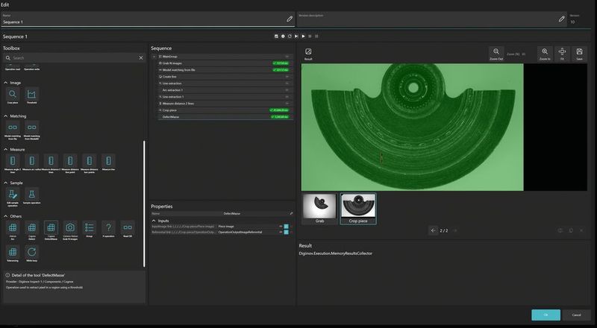Image resolution: width=597 pixels, height=328 pixels.
Task: Open the Grab image thumbnail
Action: point(319,209)
